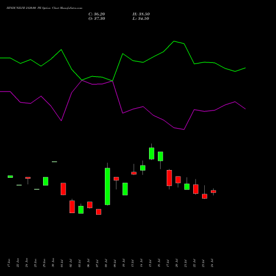Click the 15 Jul date label
Screen dimensions: 276x276
click(150, 263)
